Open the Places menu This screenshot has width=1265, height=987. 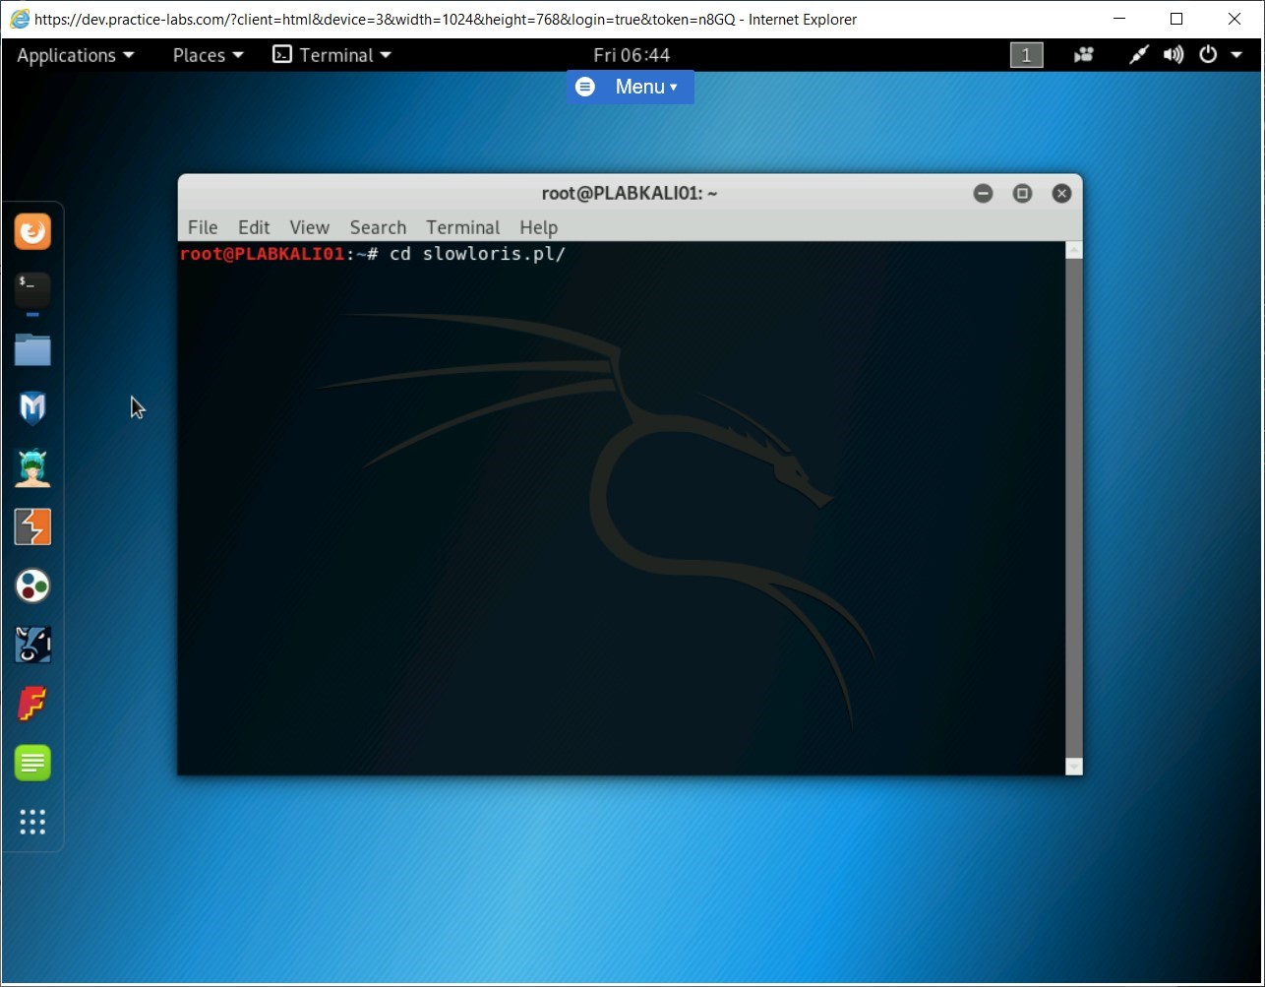coord(208,55)
